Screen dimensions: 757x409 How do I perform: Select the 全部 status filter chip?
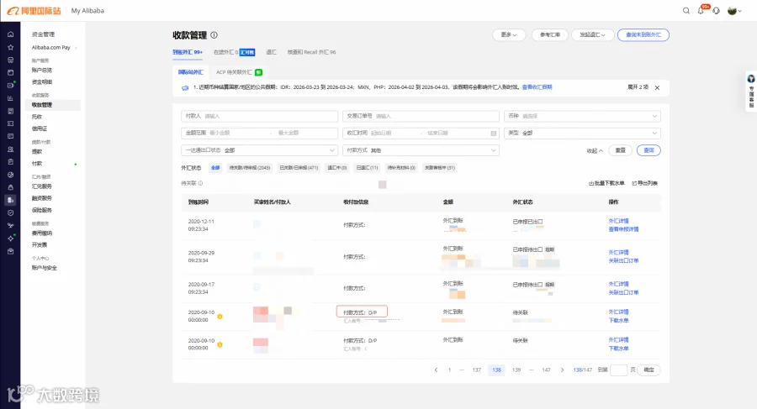(215, 168)
